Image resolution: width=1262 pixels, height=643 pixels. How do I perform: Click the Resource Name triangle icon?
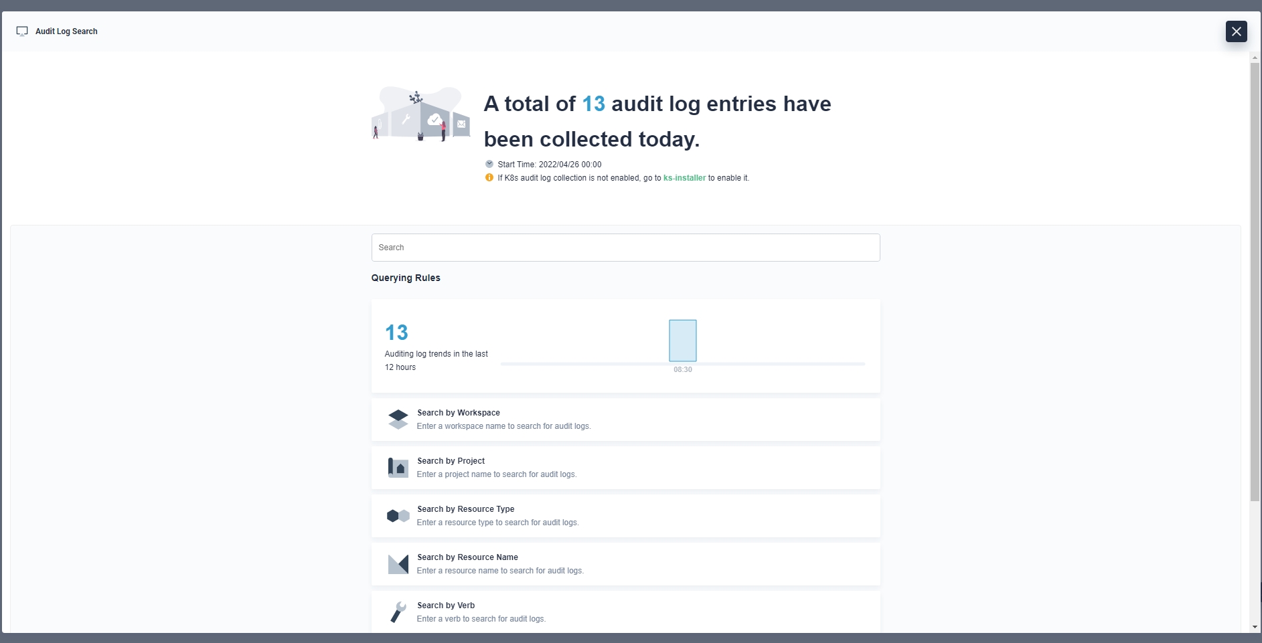click(x=398, y=564)
